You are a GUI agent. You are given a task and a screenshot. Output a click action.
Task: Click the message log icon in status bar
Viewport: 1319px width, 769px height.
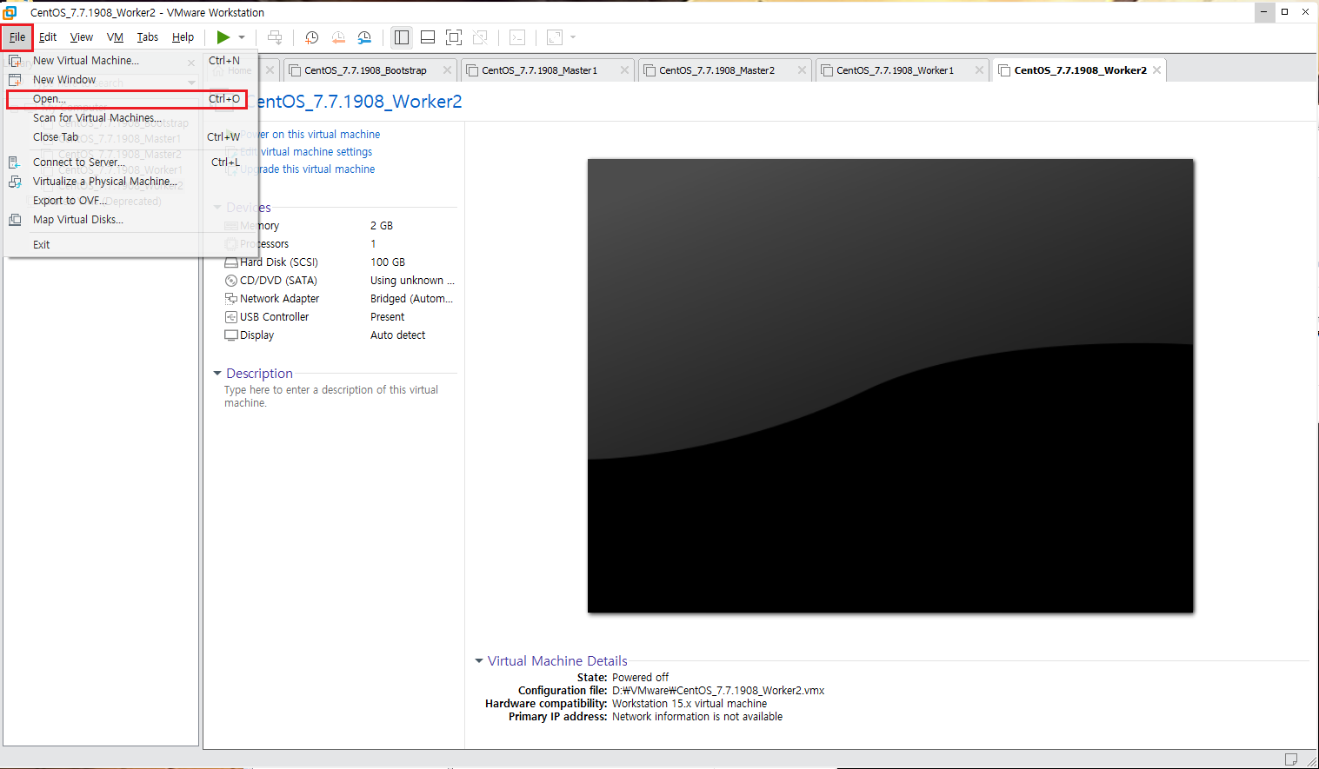pyautogui.click(x=1291, y=759)
